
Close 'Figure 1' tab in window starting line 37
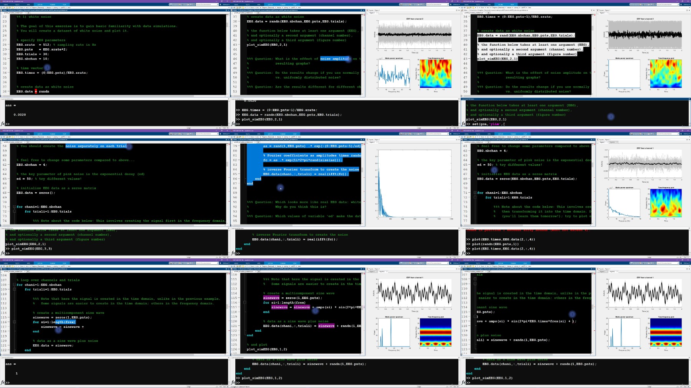377,13
